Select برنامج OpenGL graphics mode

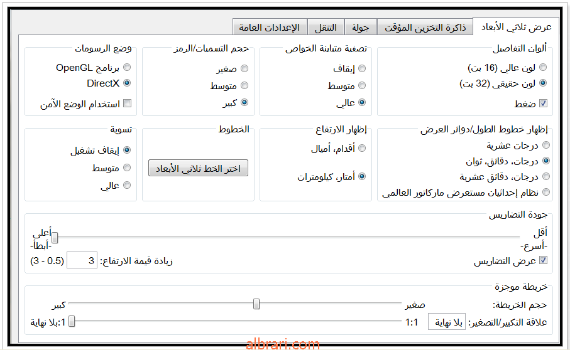[127, 68]
